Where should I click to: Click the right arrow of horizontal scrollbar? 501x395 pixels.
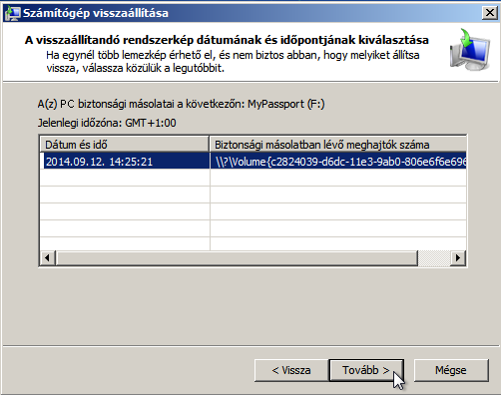(458, 257)
